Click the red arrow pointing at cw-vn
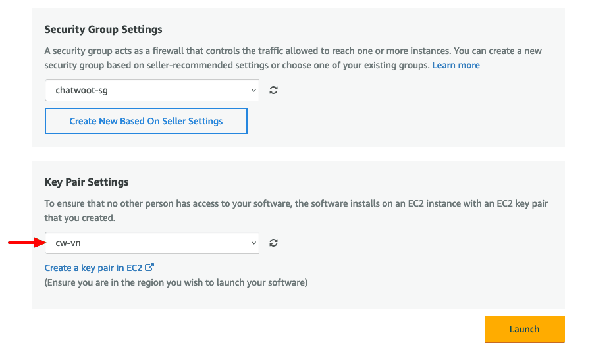 tap(25, 243)
